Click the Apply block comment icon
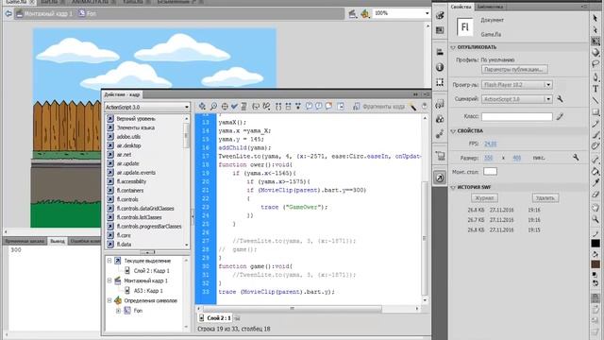Screen dimensions: 604x340 [x=309, y=107]
